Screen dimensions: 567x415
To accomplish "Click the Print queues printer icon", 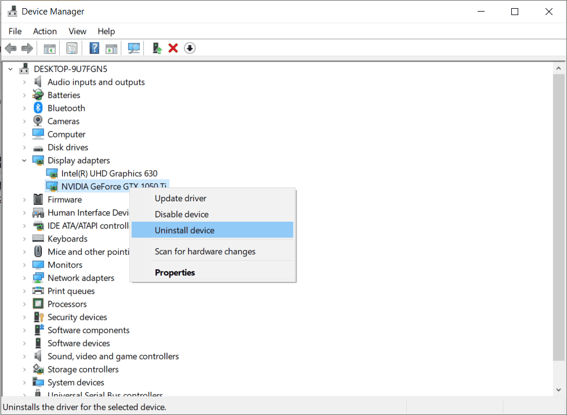I will [38, 291].
